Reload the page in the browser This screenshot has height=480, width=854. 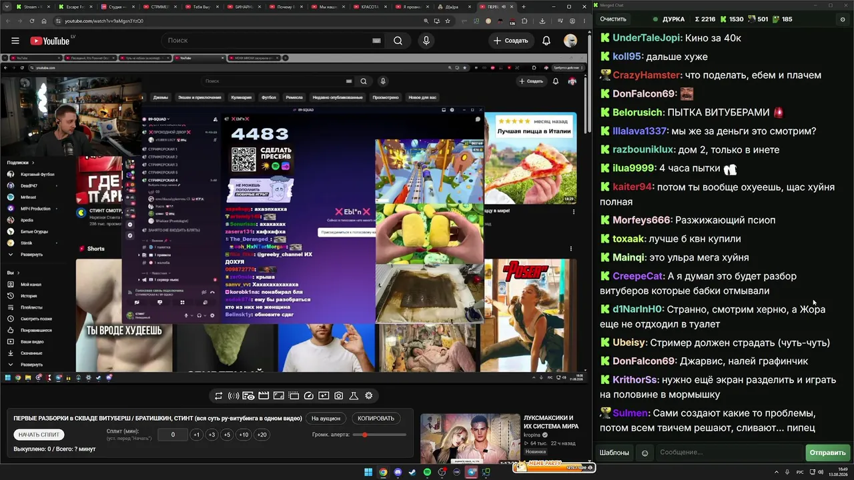pyautogui.click(x=32, y=21)
